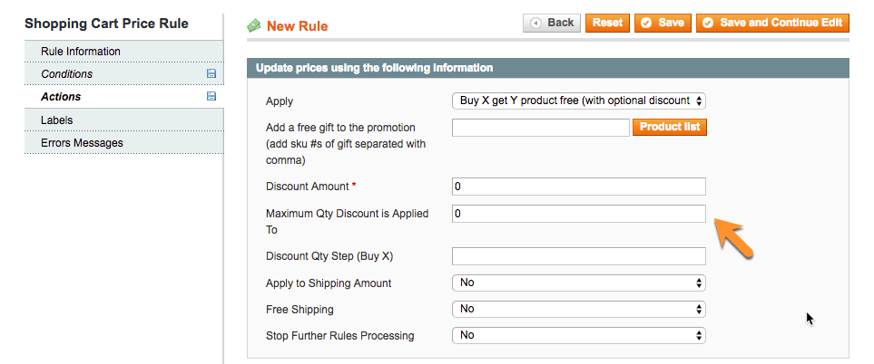This screenshot has height=364, width=874.
Task: Click the Discount Amount input field
Action: (578, 187)
